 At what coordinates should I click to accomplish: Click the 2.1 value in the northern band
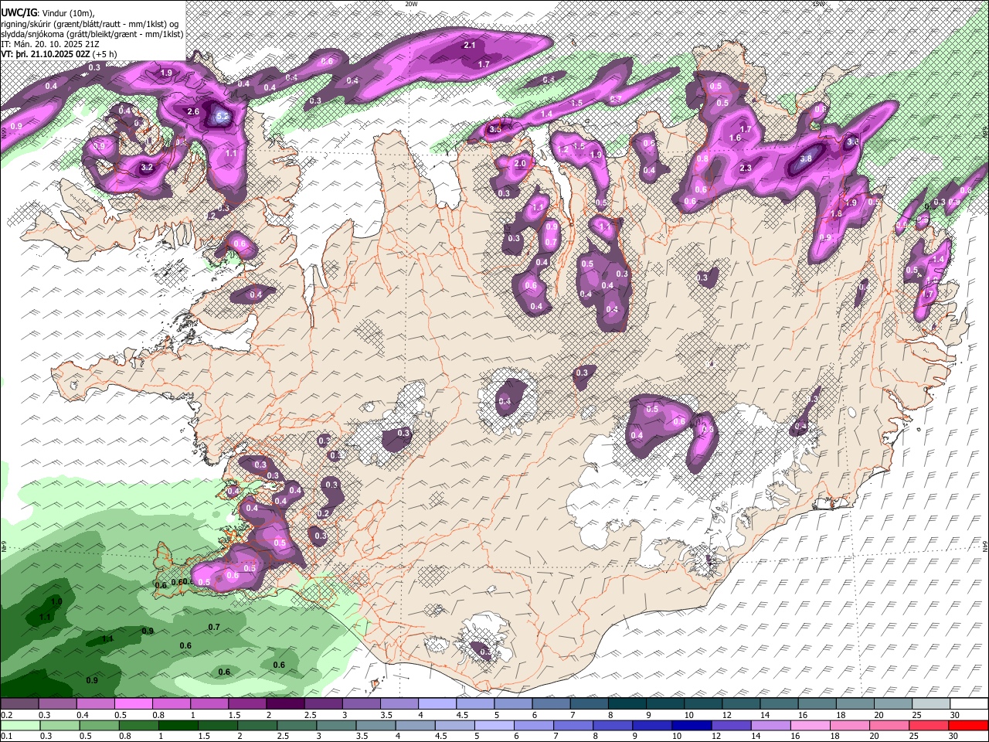469,46
